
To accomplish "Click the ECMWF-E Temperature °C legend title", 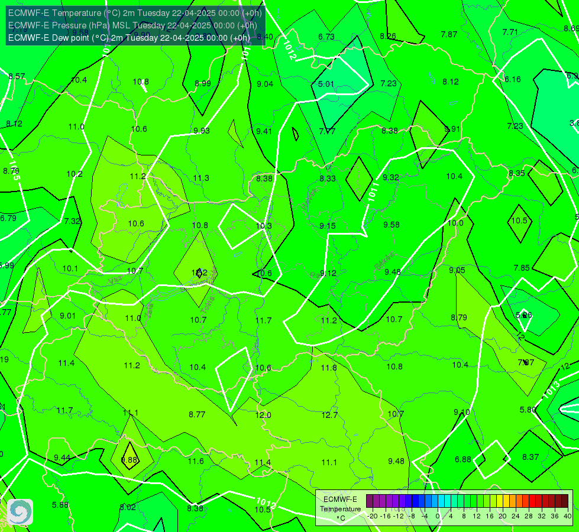I will pyautogui.click(x=340, y=509).
